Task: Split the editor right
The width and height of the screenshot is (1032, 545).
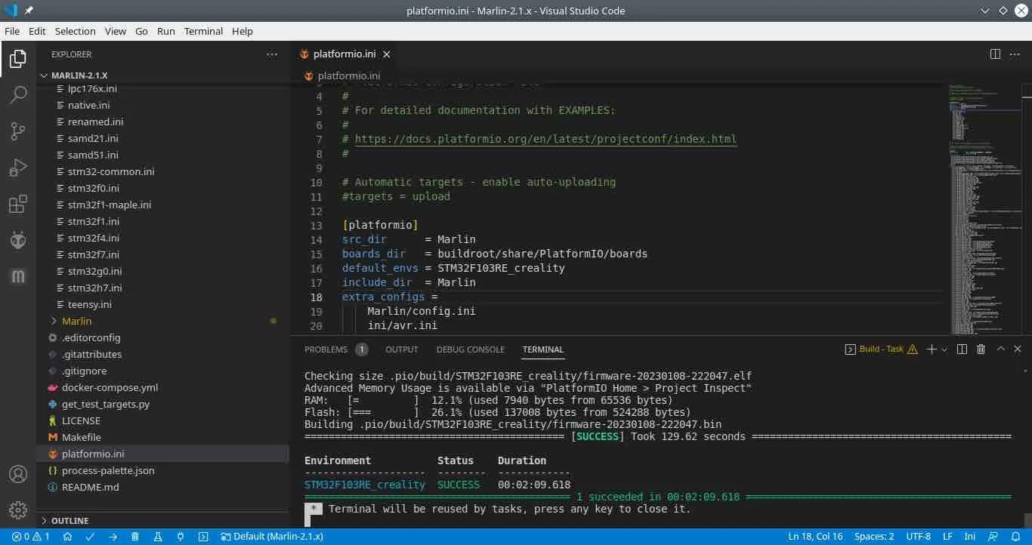Action: pos(995,54)
